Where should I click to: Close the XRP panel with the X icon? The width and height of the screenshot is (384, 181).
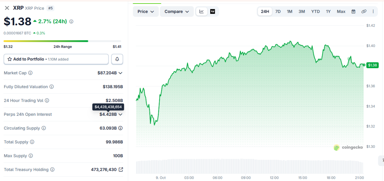(x=7, y=8)
